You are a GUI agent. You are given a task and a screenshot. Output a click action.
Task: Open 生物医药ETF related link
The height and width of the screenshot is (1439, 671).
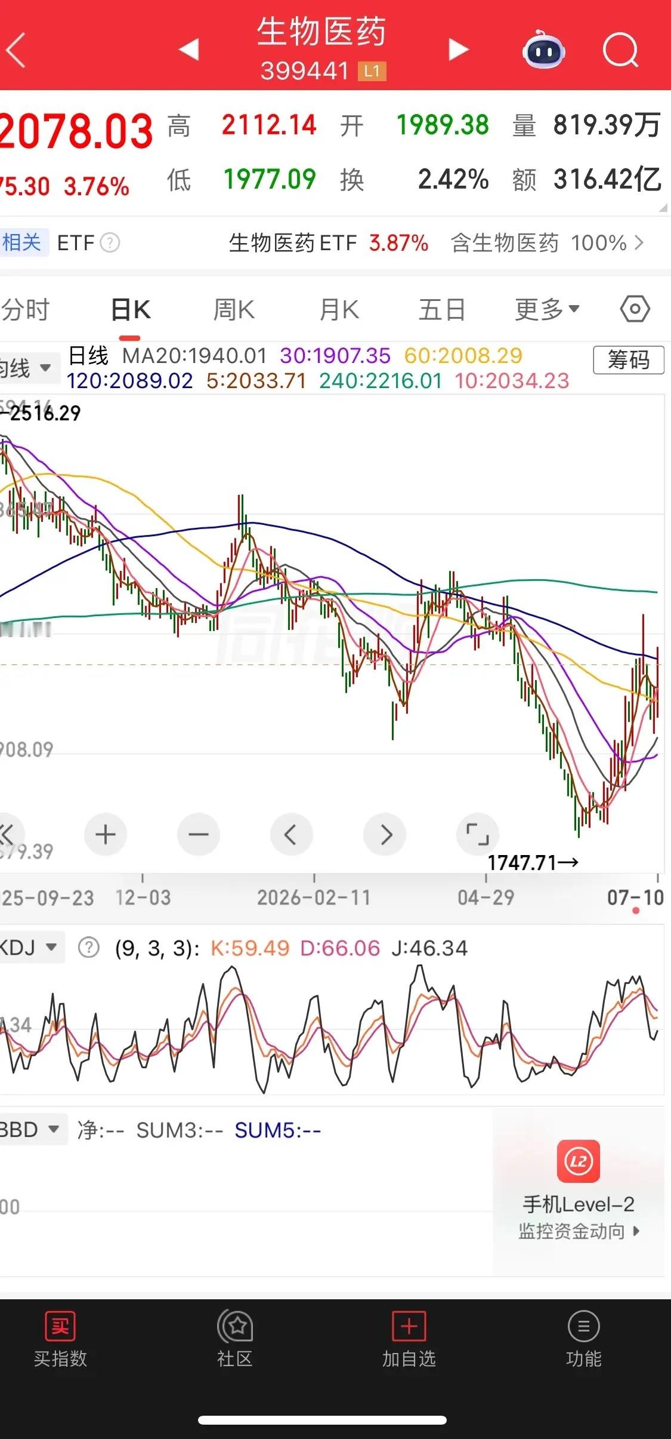tap(329, 243)
